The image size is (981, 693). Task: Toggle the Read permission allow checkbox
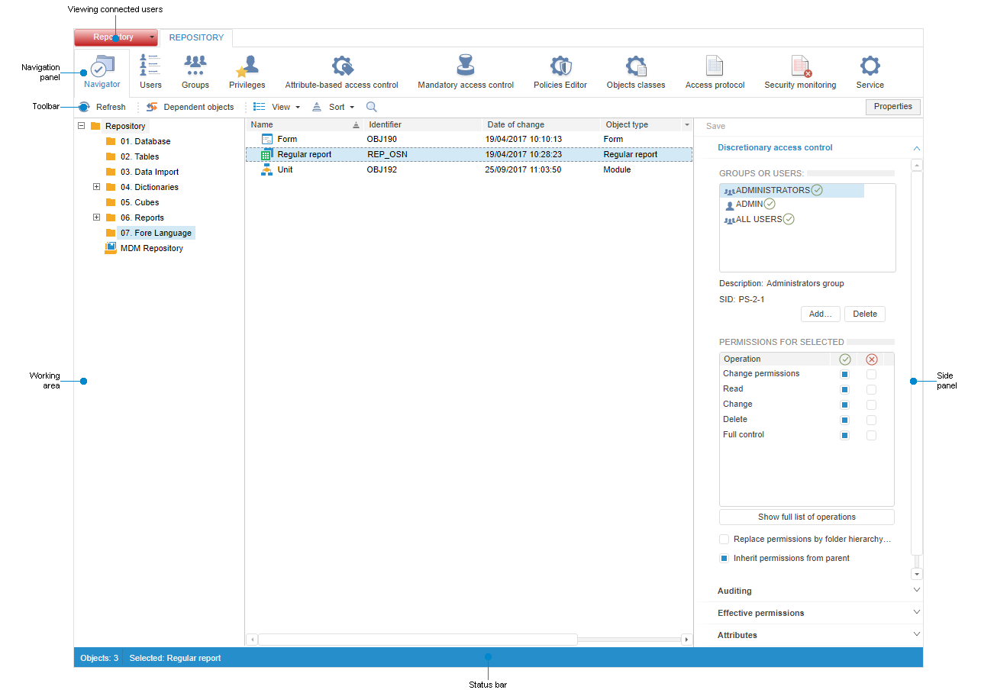pos(844,389)
